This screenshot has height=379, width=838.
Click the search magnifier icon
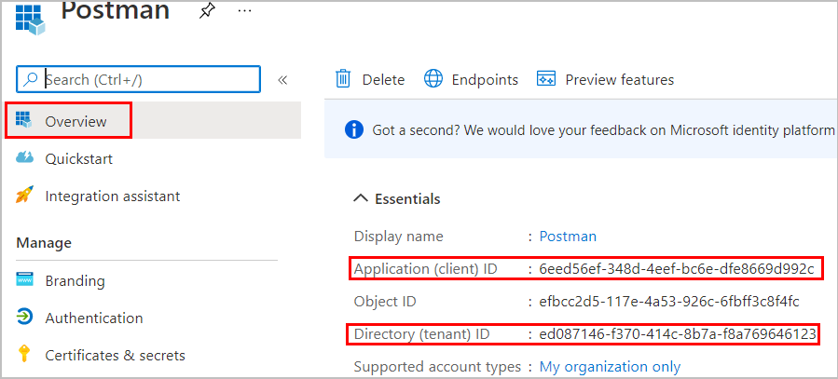(x=32, y=79)
